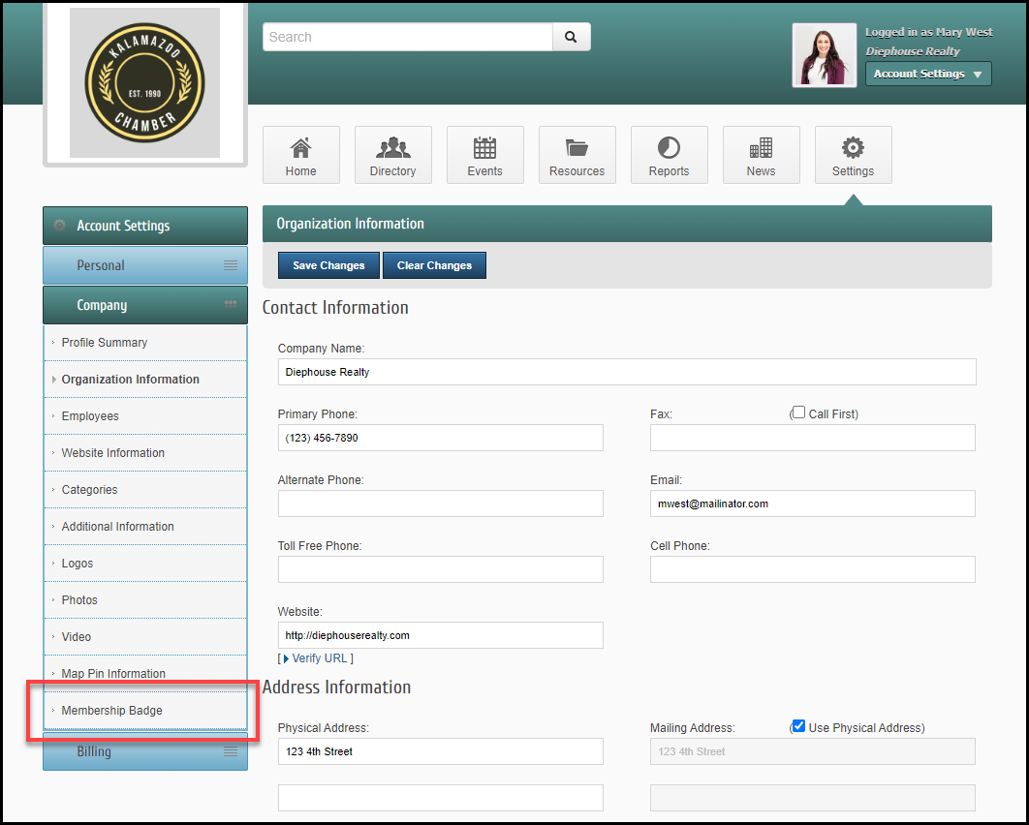Viewport: 1029px width, 825px height.
Task: Enable the Call First checkbox
Action: coord(798,412)
